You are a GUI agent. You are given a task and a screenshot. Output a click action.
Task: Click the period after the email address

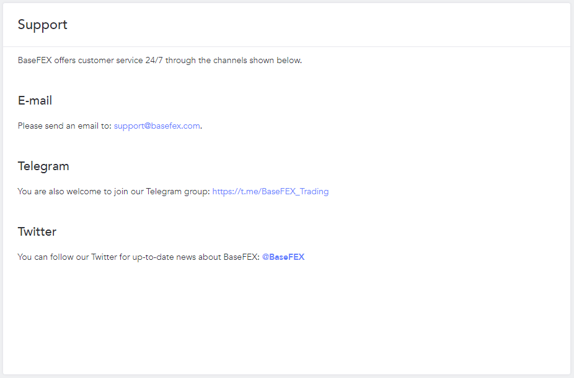pyautogui.click(x=201, y=126)
